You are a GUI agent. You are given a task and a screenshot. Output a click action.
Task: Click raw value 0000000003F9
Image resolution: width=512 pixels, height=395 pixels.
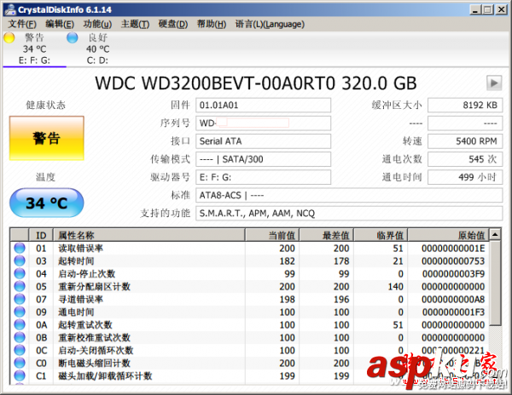[x=453, y=274]
